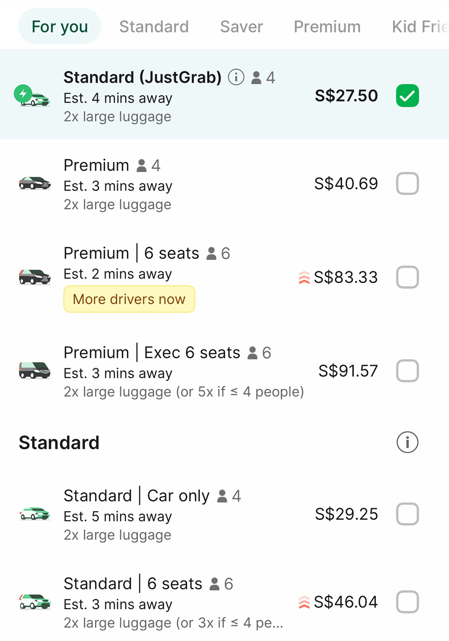
Task: Click the Premium 4-seater black car icon
Action: pyautogui.click(x=35, y=183)
